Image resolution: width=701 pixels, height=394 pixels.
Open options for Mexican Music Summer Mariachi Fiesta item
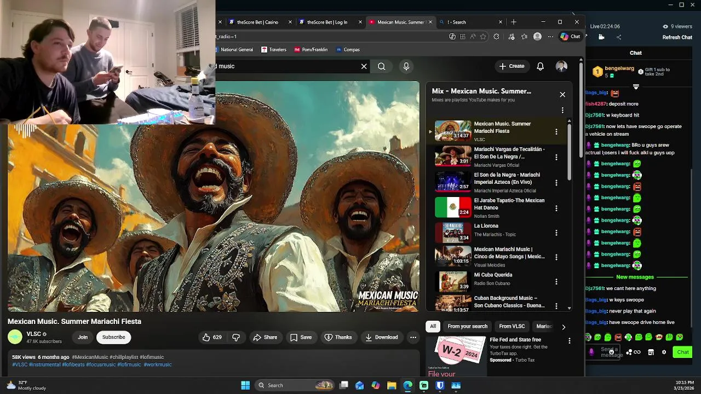pyautogui.click(x=556, y=131)
